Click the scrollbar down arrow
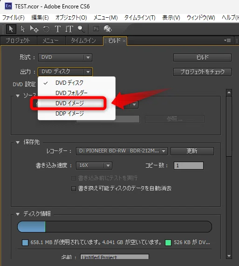This screenshot has width=239, height=266. (229, 256)
